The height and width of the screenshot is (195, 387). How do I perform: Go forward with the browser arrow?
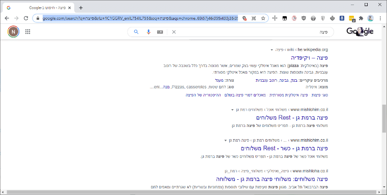[x=16, y=18]
